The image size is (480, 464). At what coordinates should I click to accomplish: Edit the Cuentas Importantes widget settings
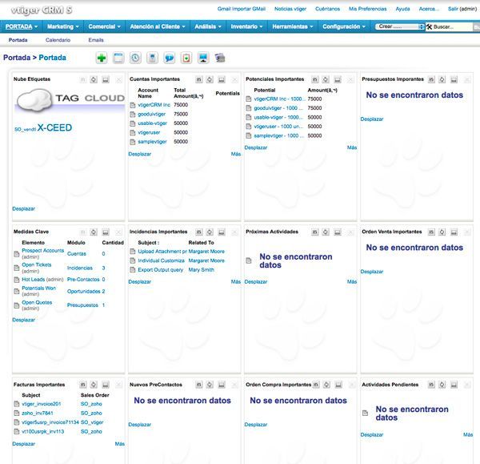(x=198, y=79)
